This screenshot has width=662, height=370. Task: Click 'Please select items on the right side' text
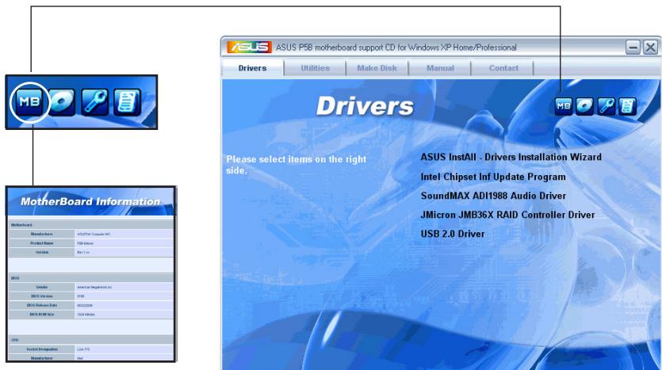pos(297,165)
